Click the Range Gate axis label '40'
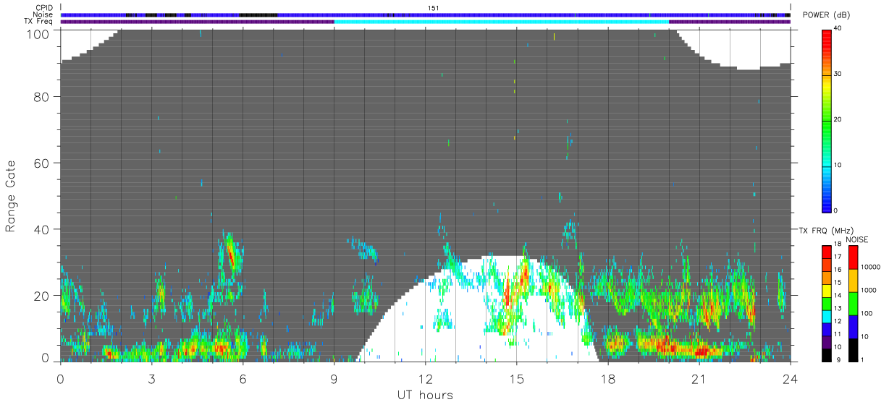889x410 pixels. (x=41, y=230)
